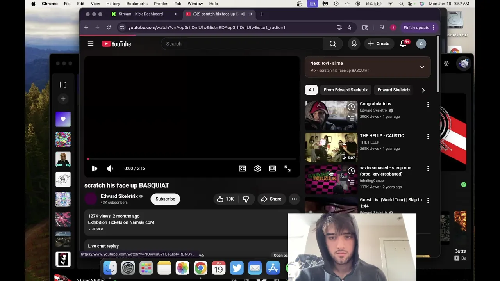The image size is (500, 281).
Task: Open Wi-Fi status in the menu bar
Action: tap(391, 4)
